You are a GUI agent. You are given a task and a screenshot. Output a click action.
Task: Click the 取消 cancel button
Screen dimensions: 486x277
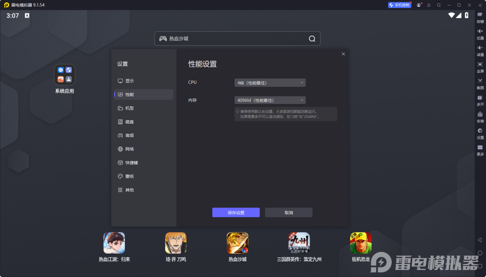(288, 212)
